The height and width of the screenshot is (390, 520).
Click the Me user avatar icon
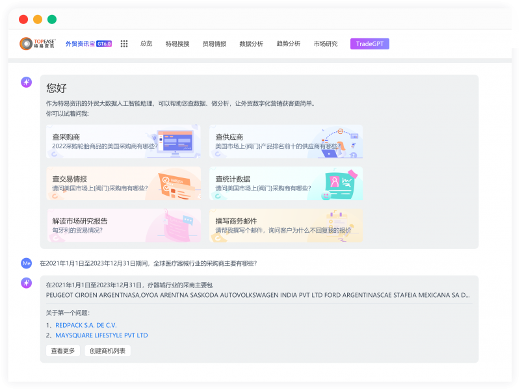coord(26,263)
